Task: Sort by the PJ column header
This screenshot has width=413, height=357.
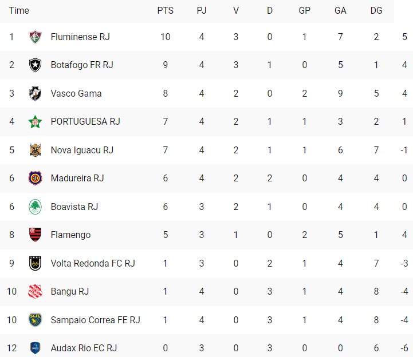Action: coord(202,10)
